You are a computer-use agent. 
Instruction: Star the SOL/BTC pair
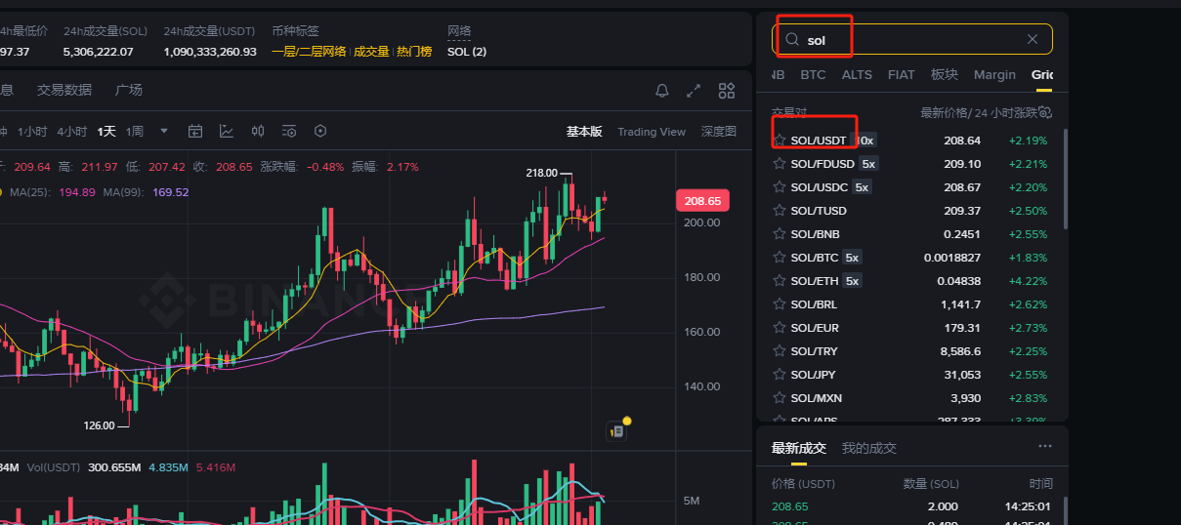point(780,258)
